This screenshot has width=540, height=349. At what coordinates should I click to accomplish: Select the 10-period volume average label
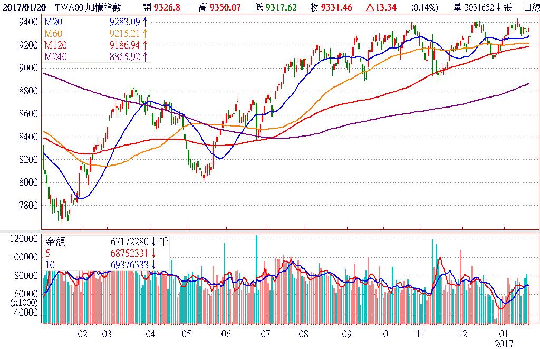[x=50, y=264]
